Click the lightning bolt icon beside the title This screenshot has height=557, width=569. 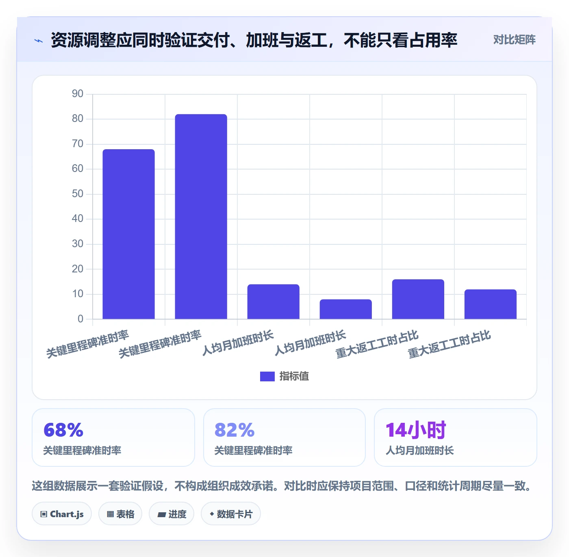pyautogui.click(x=39, y=41)
